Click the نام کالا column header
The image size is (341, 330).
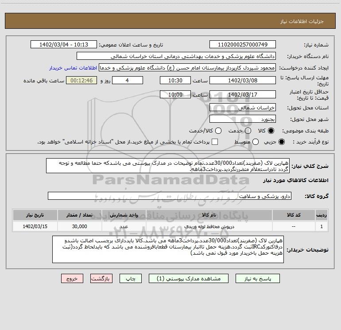[x=209, y=215]
